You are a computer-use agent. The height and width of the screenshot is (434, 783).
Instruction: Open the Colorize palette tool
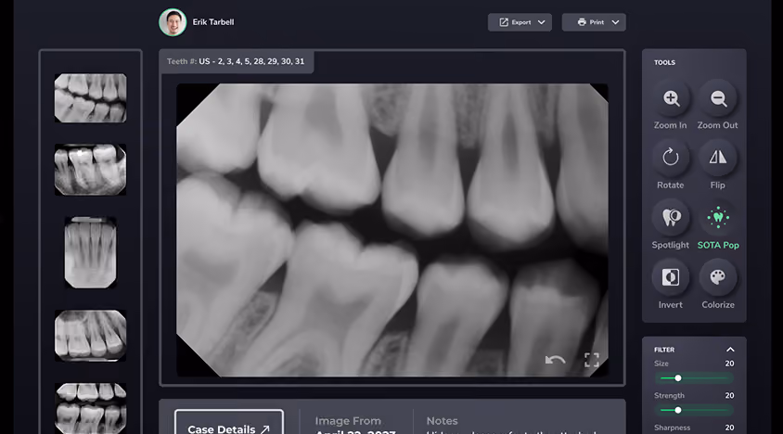click(718, 277)
